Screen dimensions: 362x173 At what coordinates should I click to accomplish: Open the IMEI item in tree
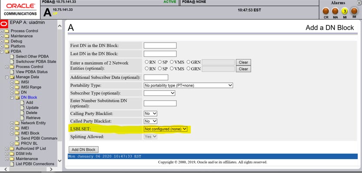click(25, 128)
